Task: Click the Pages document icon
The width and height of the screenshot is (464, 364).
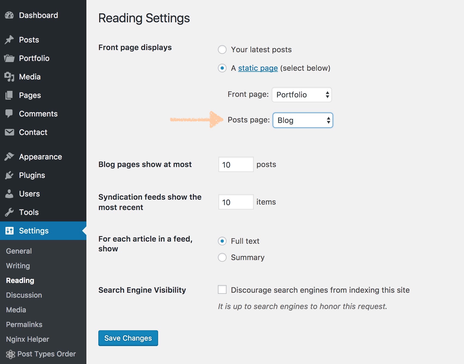Action: [9, 95]
